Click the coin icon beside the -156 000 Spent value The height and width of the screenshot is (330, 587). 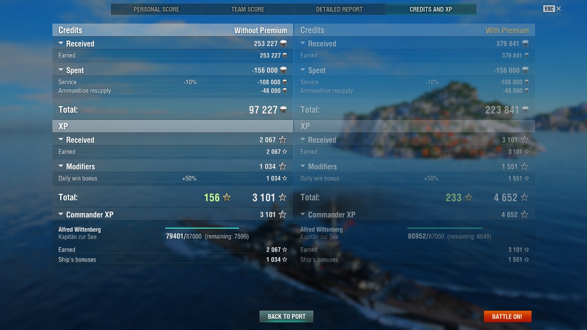283,70
